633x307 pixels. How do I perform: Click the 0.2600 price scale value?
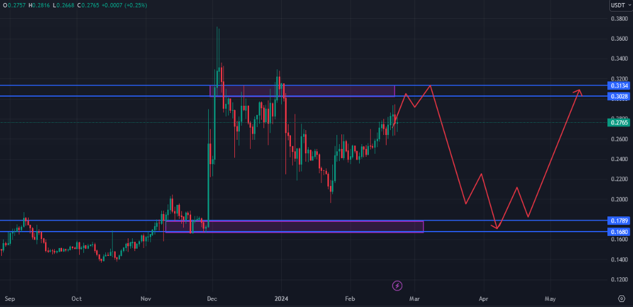[619, 139]
